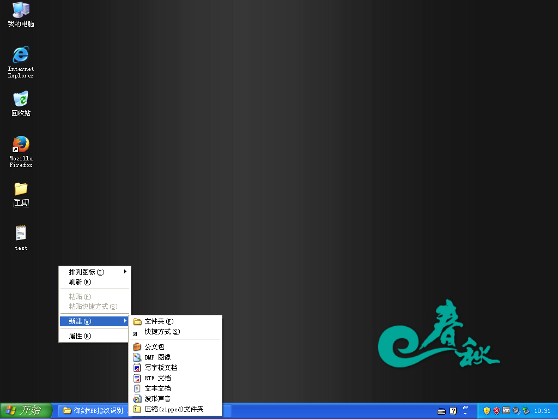Click the highlighted 新建 menu item

click(x=95, y=321)
